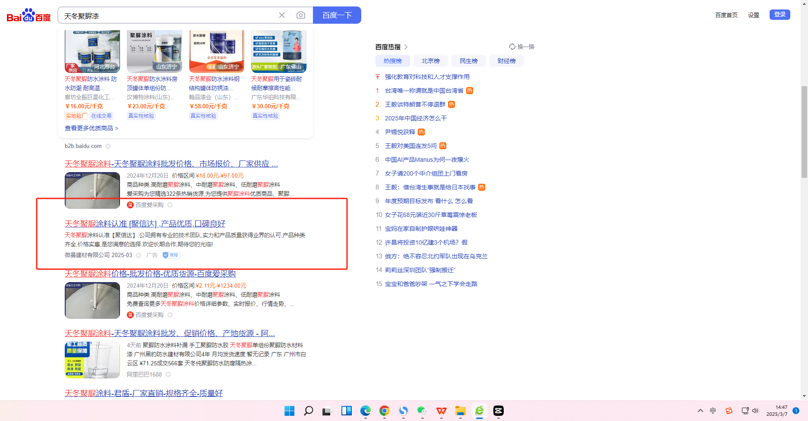Select 财经榜 tab
This screenshot has width=808, height=421.
(x=507, y=61)
